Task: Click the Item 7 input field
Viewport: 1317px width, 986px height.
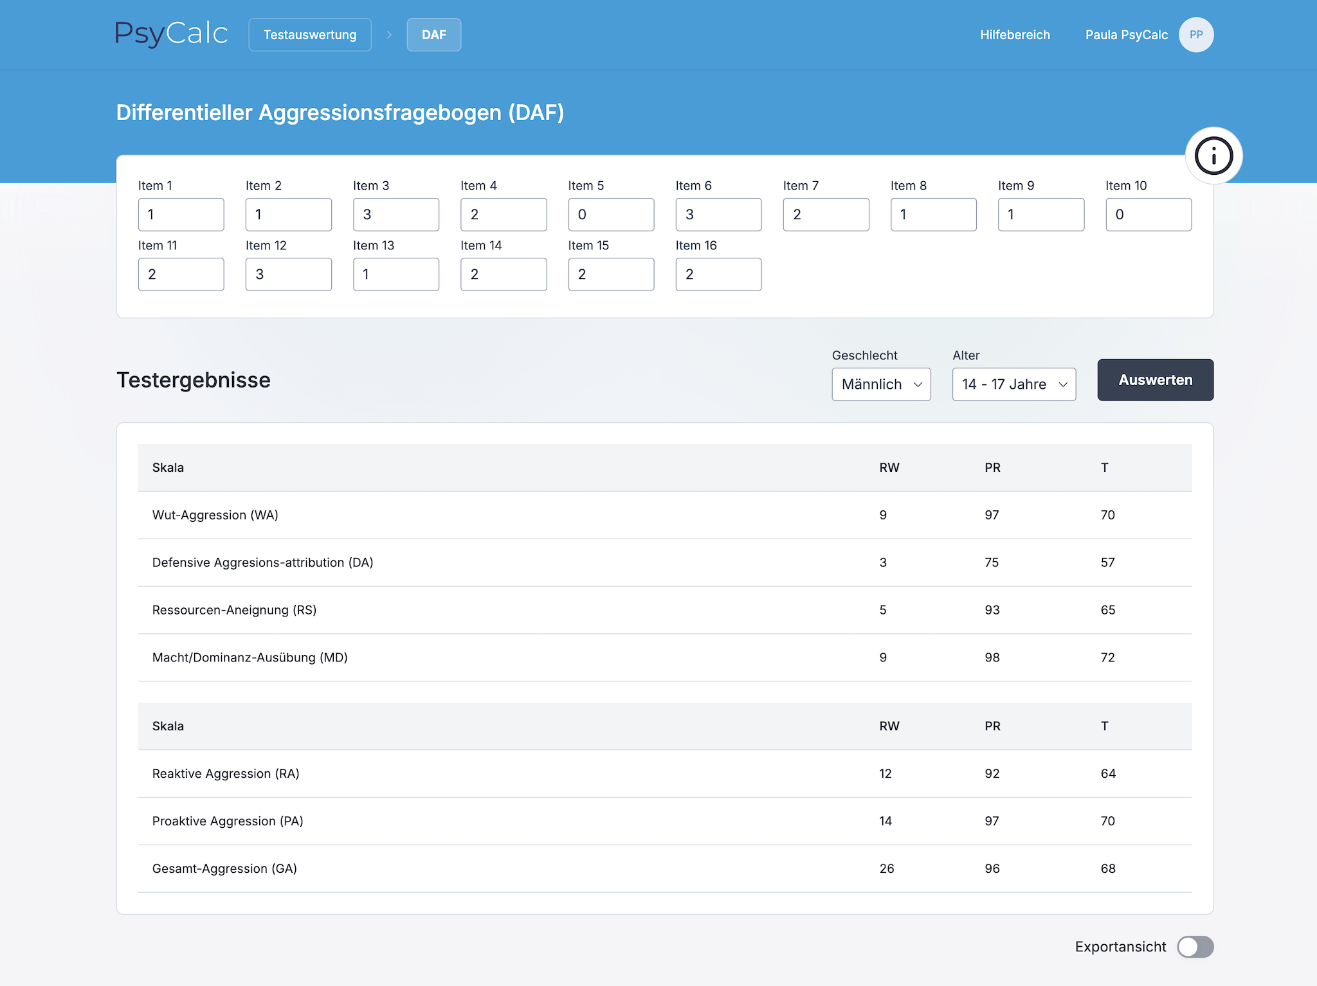Action: 826,215
